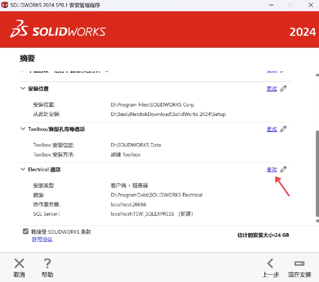Open the 许可协议 license agreement link
Viewport: 319px width, 282px height.
click(x=42, y=239)
